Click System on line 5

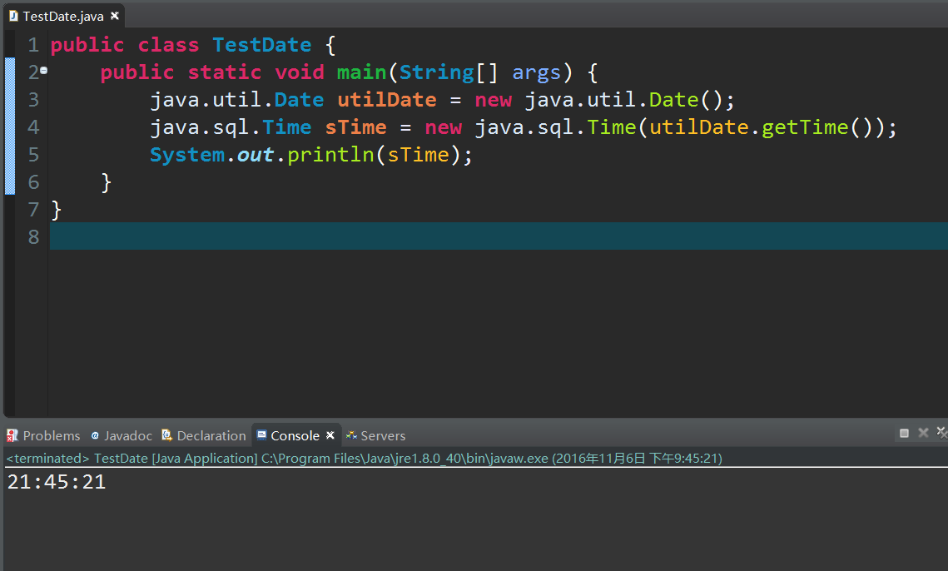187,156
